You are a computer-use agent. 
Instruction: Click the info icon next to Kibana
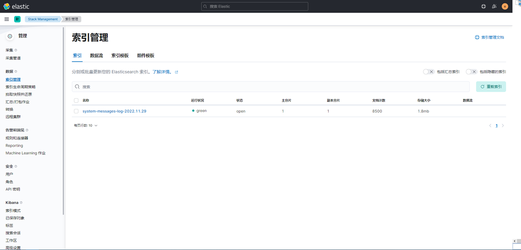click(x=21, y=203)
